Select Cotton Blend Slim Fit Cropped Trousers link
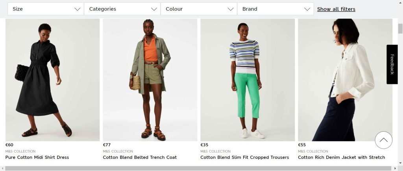The image size is (403, 171). (x=245, y=157)
